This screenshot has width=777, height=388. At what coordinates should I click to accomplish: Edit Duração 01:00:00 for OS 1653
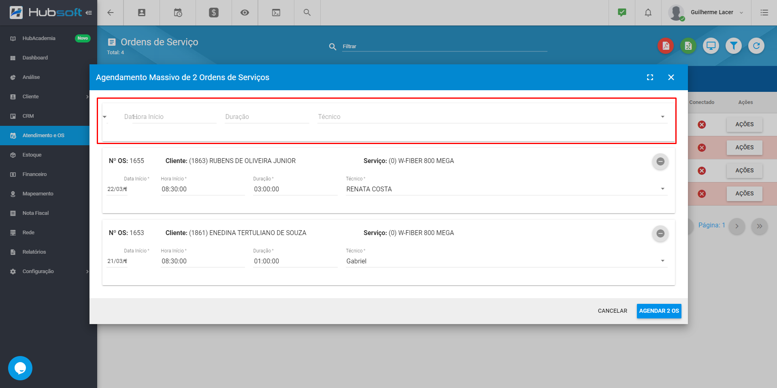[295, 261]
